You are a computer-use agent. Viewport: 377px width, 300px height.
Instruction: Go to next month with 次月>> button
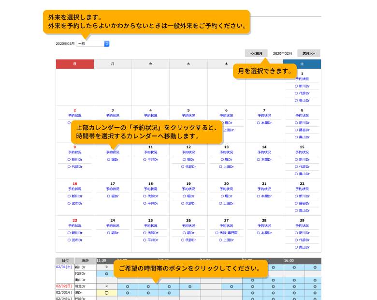(308, 53)
